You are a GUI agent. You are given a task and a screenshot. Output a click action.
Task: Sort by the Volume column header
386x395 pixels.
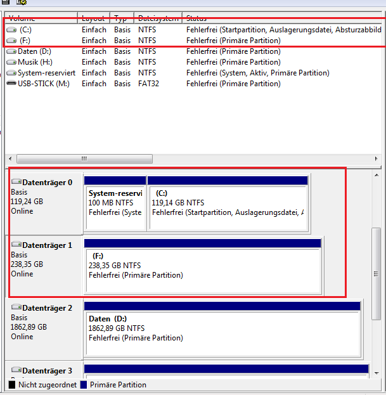41,18
